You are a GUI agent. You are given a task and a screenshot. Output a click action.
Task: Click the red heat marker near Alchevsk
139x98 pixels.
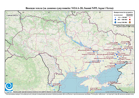[124, 49]
